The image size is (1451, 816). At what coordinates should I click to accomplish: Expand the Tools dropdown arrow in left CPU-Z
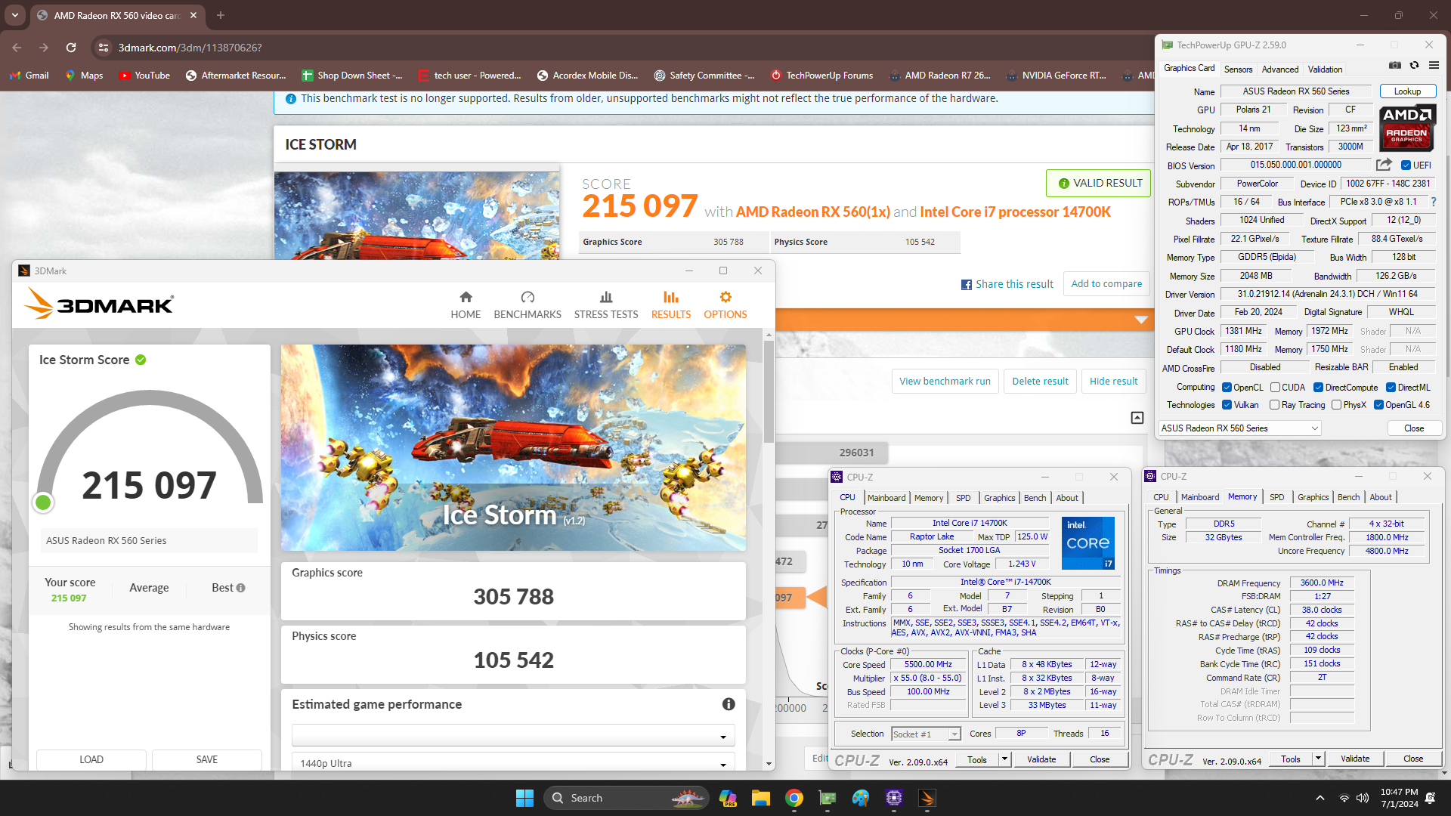(x=1004, y=759)
